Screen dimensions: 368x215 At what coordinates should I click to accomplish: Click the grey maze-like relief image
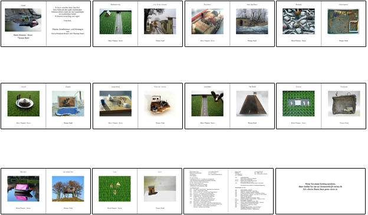click(298, 22)
